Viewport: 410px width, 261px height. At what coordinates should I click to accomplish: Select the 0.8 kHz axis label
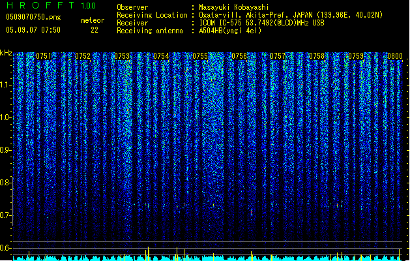[x=6, y=183]
